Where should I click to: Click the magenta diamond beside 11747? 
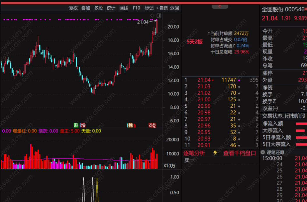click(239, 80)
